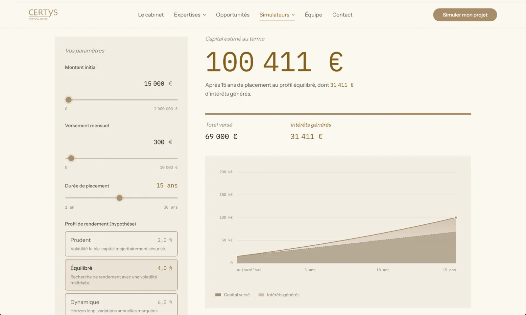526x315 pixels.
Task: Click Simuler mon projet button
Action: coord(465,15)
